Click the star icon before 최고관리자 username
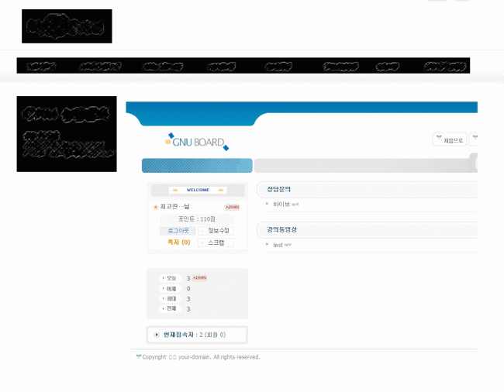504x392 pixels. [x=155, y=207]
